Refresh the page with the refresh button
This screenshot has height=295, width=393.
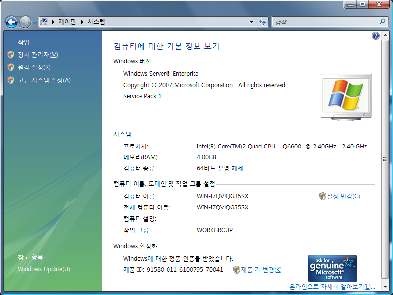(x=262, y=22)
